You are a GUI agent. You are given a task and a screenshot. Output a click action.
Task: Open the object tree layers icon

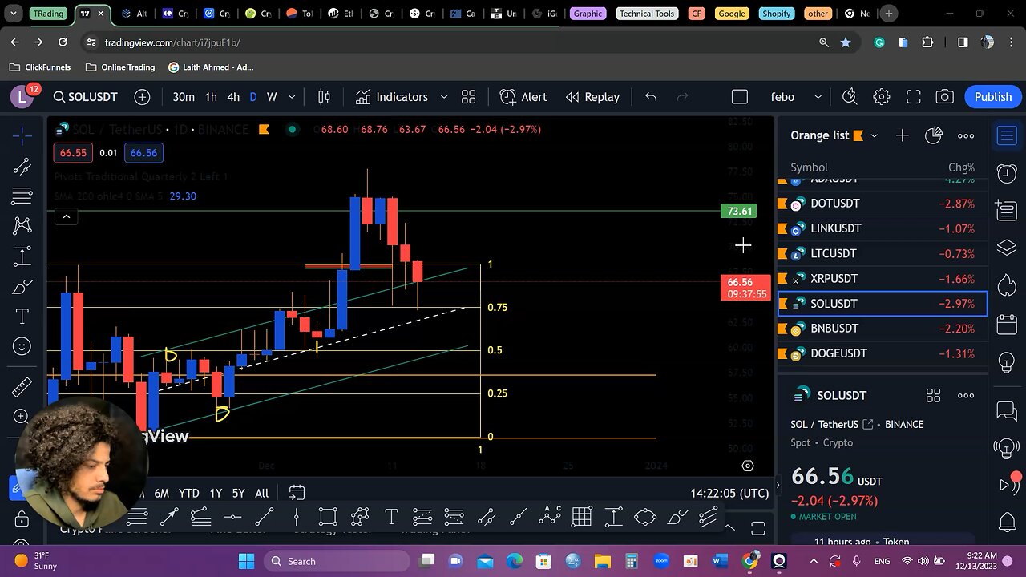point(1007,248)
